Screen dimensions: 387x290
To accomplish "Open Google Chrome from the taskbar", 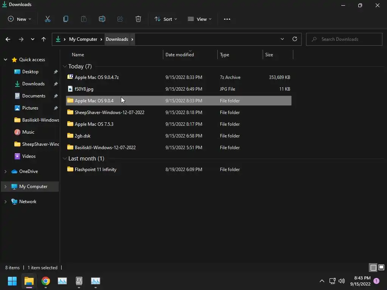I will [x=46, y=281].
